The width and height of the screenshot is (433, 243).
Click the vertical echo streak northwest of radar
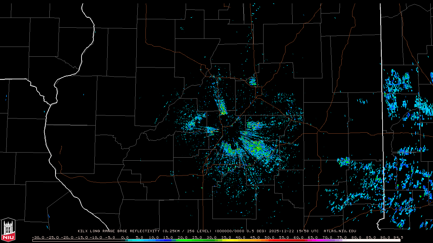tap(222, 107)
